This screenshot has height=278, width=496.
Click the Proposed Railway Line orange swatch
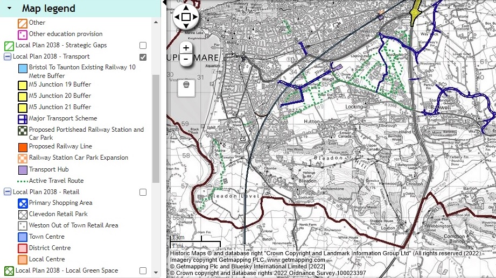23,147
